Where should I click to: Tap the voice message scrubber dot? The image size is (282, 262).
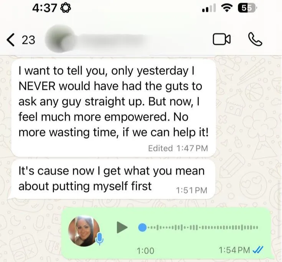pyautogui.click(x=142, y=228)
